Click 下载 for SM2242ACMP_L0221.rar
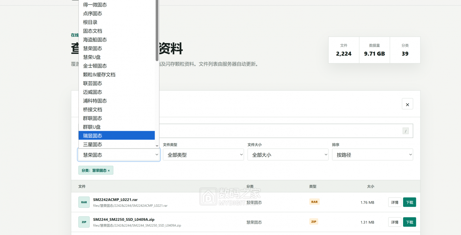461x235 pixels. (x=409, y=202)
